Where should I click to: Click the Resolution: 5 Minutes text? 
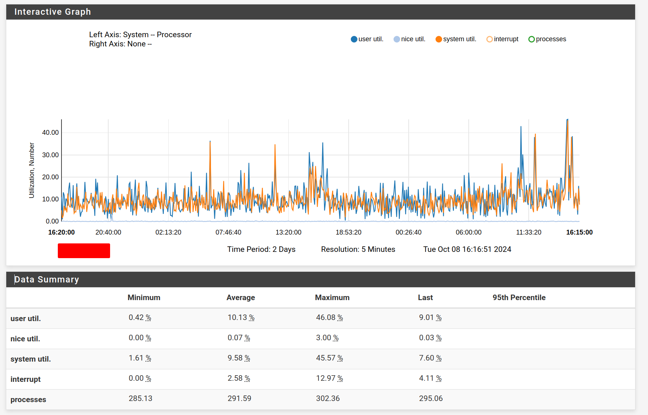click(358, 249)
